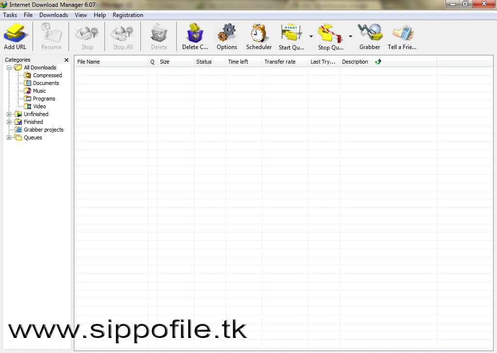Expand the Queues tree node
The width and height of the screenshot is (497, 353).
[x=9, y=137]
